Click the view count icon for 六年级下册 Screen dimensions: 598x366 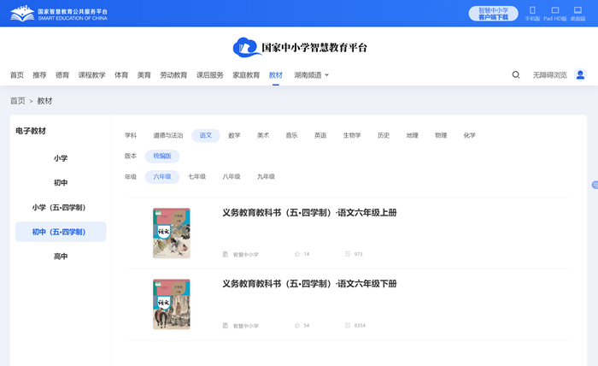[348, 325]
